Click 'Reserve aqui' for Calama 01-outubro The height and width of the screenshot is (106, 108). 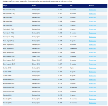(x=92, y=56)
